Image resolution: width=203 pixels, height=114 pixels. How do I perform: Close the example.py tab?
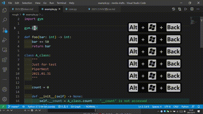pos(59,9)
